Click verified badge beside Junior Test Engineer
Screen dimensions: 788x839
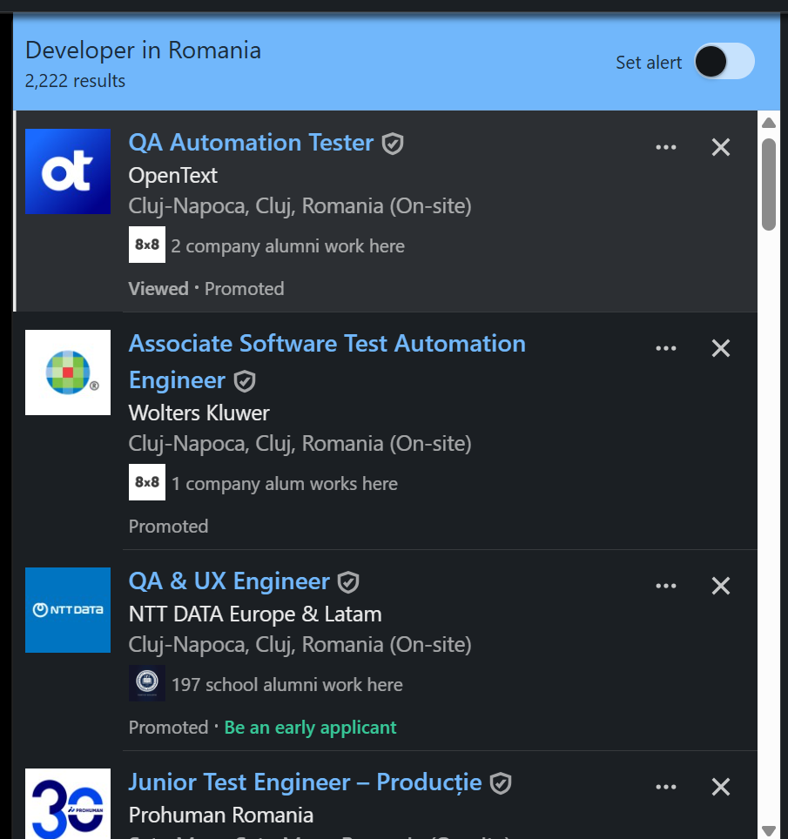click(501, 783)
